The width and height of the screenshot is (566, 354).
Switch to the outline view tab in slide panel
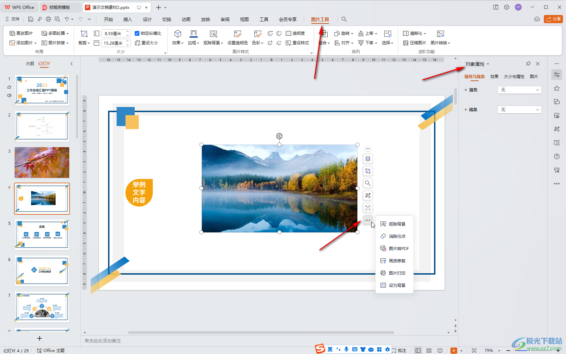30,64
